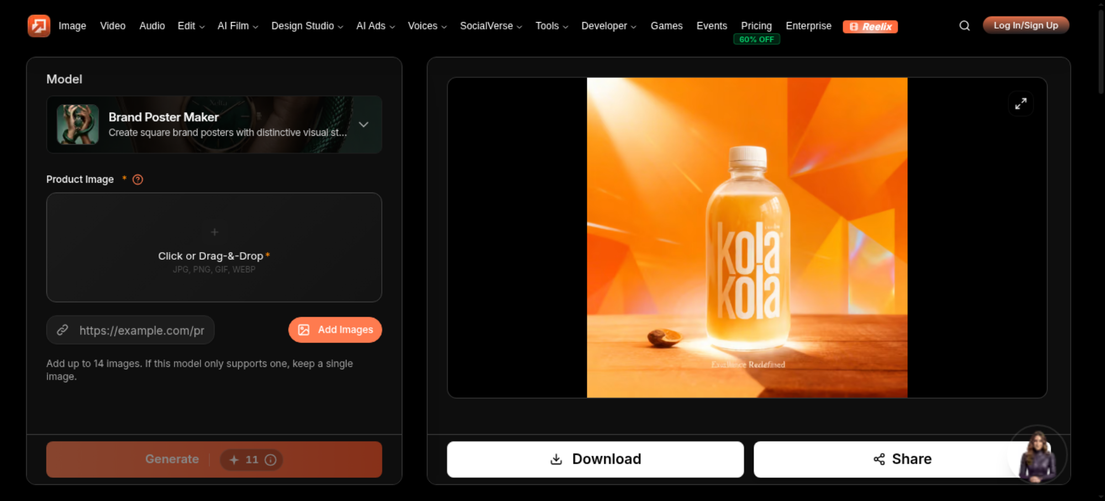Image resolution: width=1105 pixels, height=501 pixels.
Task: Click the info icon next to 11 credits
Action: 270,460
